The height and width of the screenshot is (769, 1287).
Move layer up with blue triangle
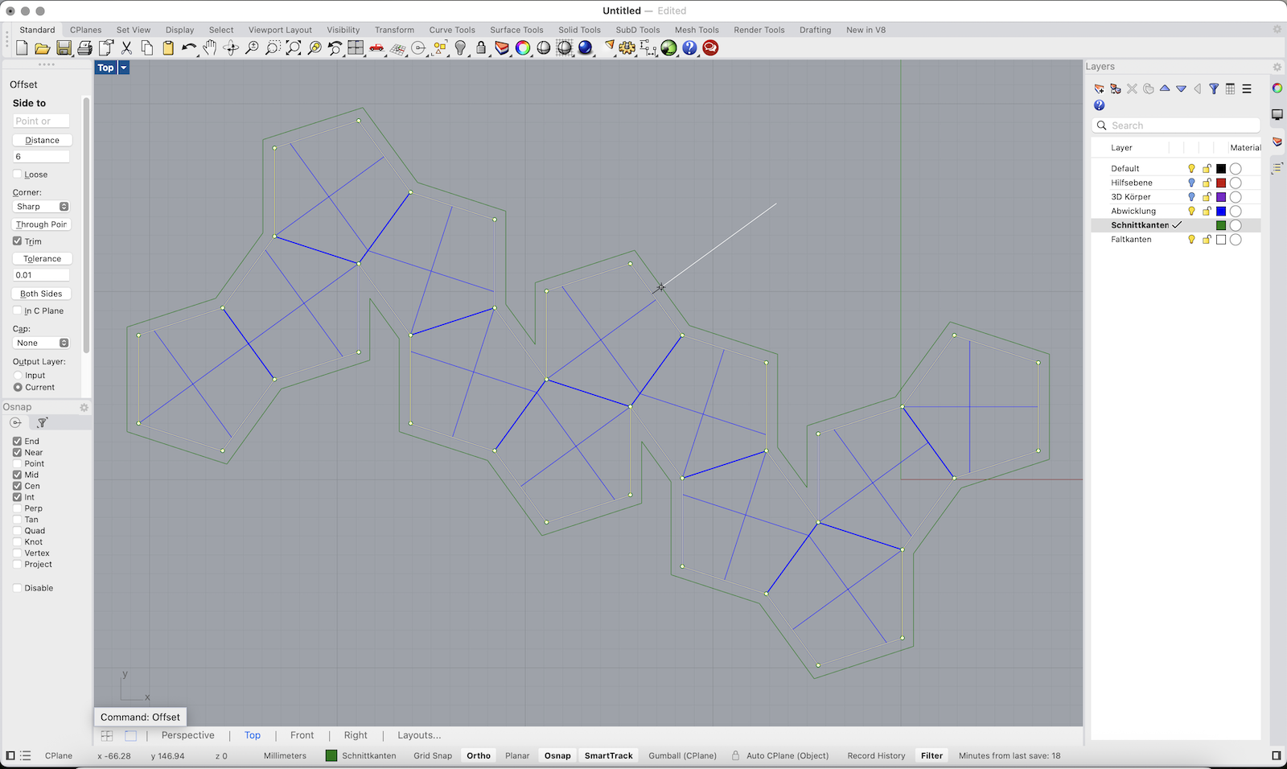click(1165, 88)
